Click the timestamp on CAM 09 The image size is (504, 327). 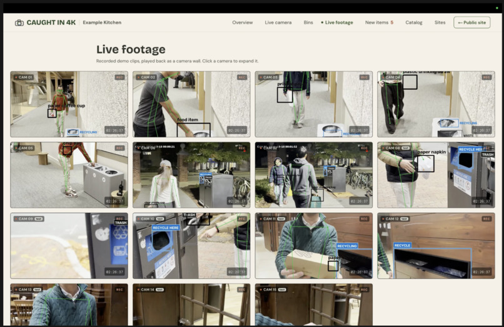(x=114, y=272)
